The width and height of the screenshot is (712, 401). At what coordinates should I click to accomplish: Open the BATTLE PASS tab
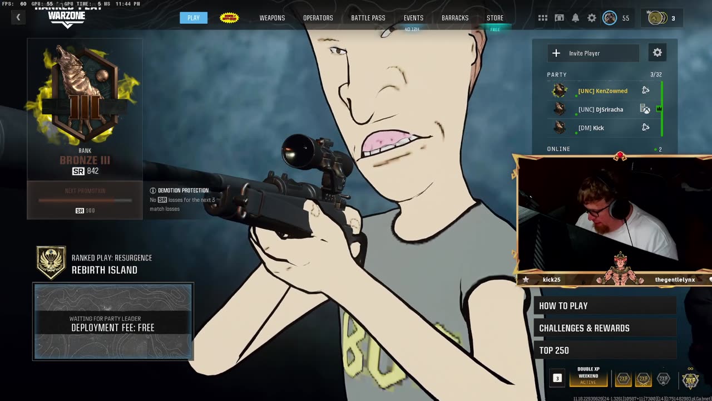tap(368, 18)
